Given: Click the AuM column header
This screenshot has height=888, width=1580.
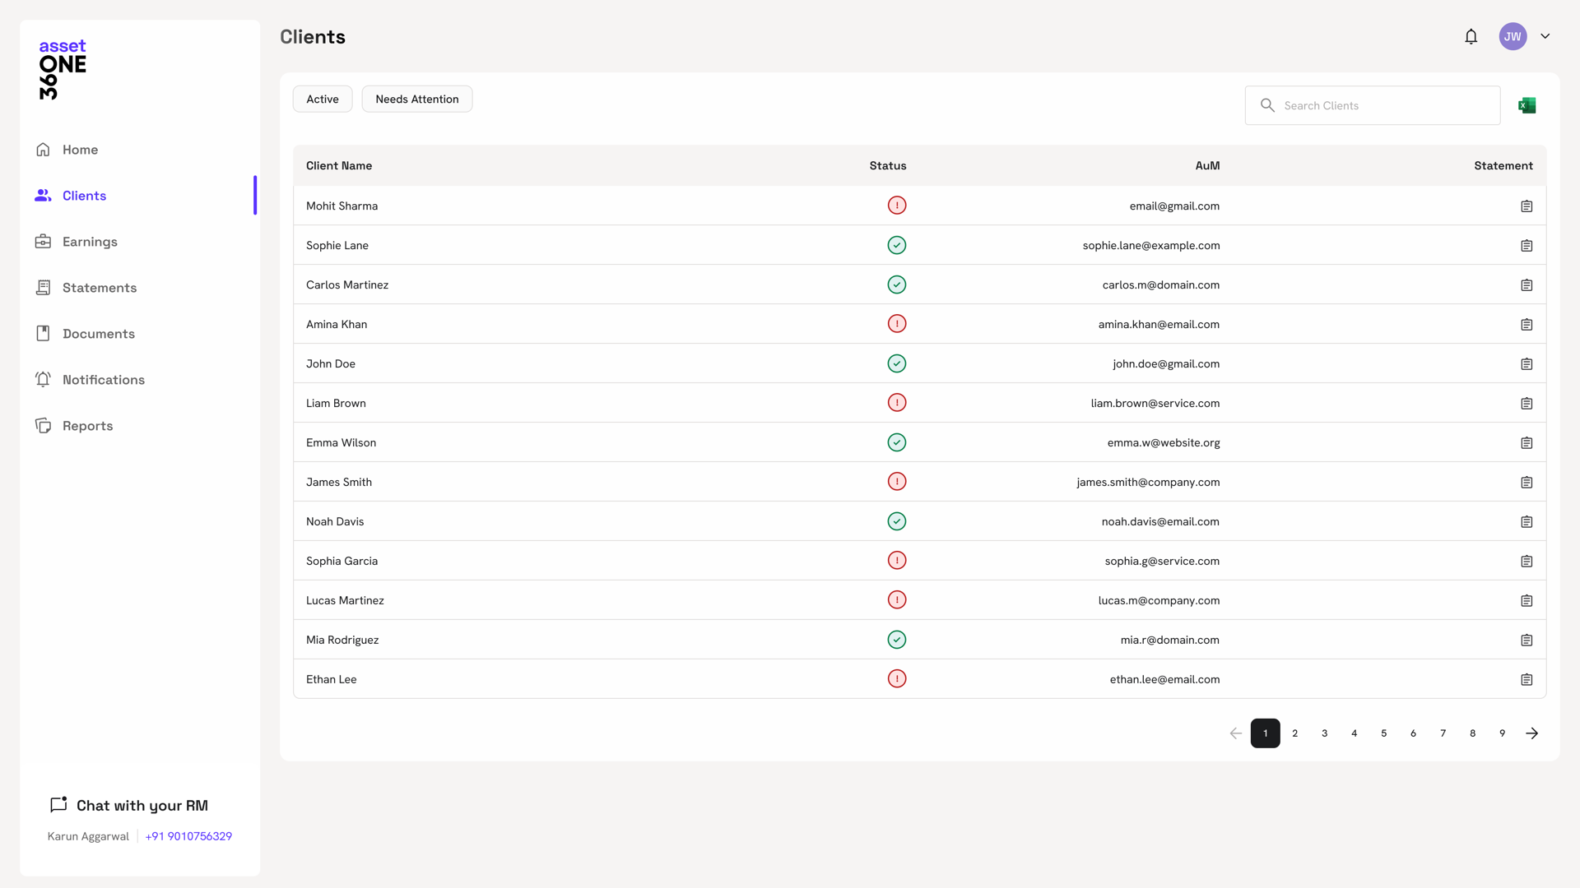Looking at the screenshot, I should 1207,165.
